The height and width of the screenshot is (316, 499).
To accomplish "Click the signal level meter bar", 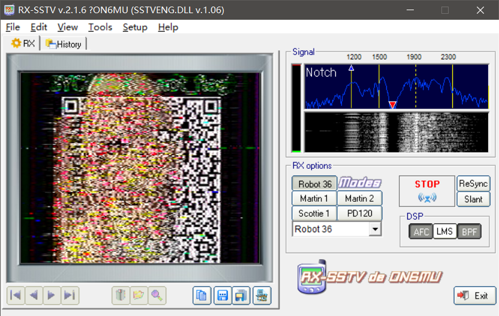I will (296, 108).
